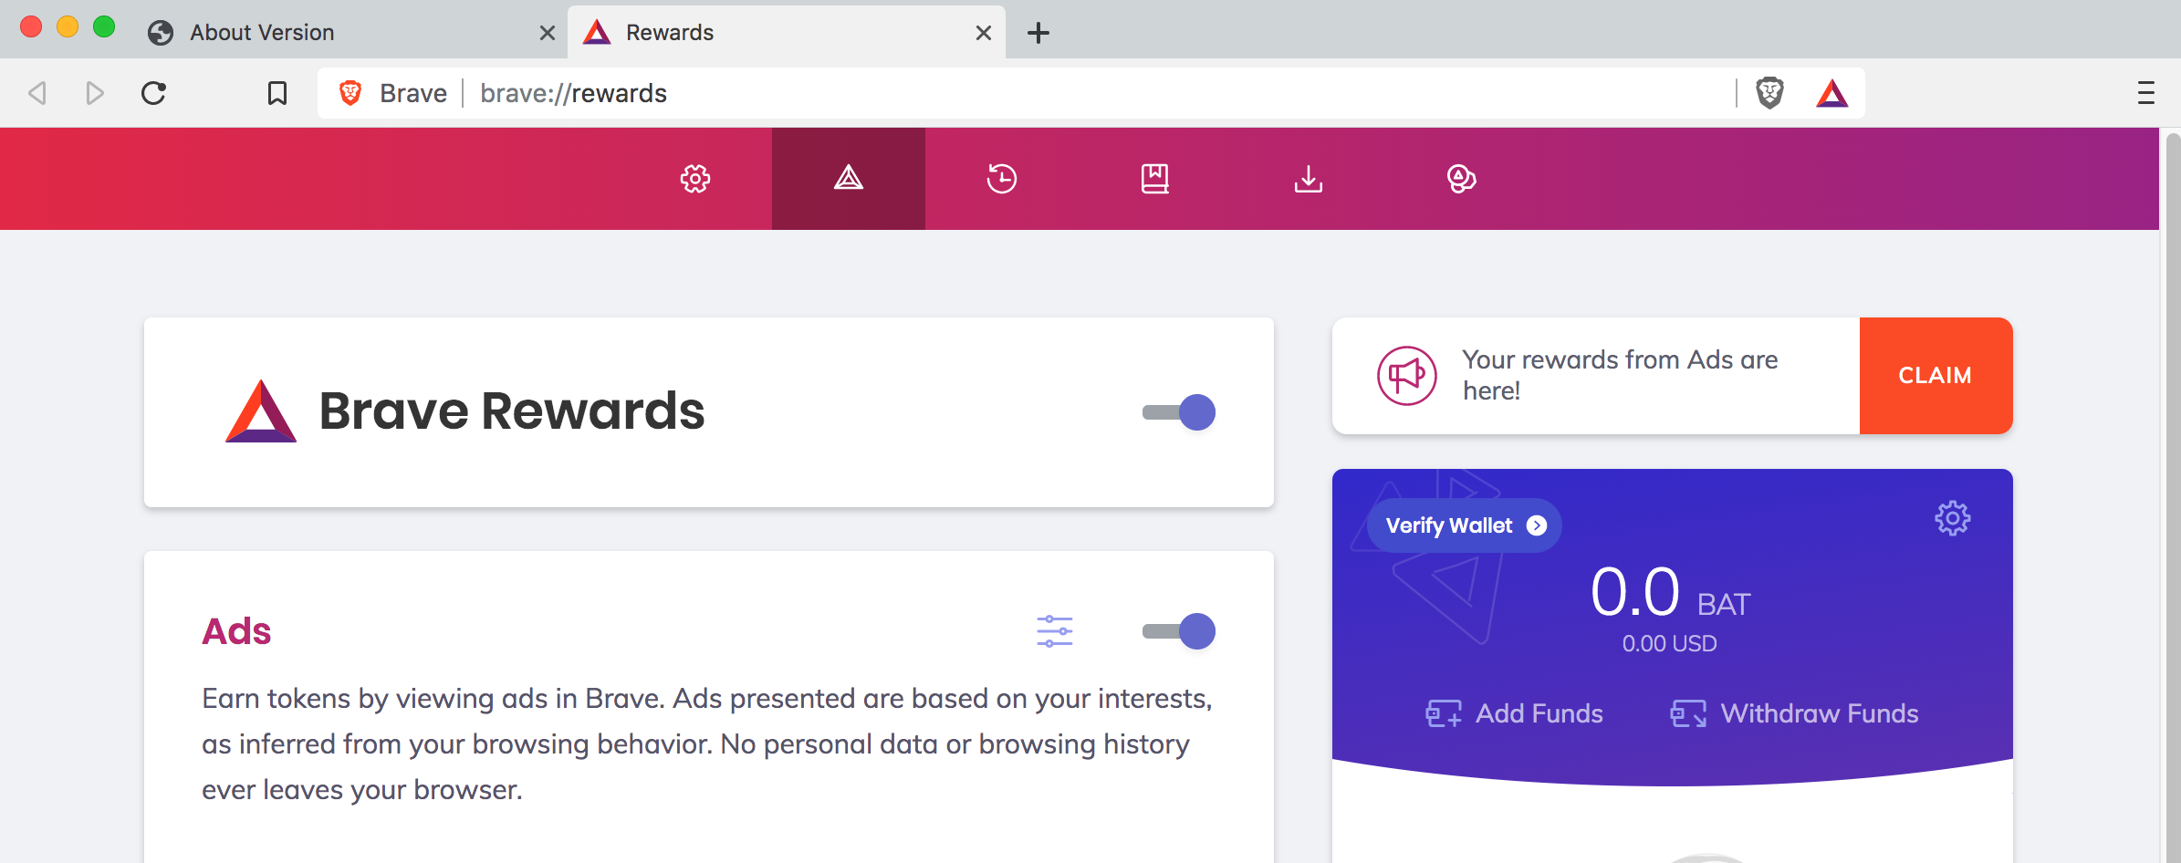Toggle the Ads switch off
2181x863 pixels.
tap(1179, 631)
